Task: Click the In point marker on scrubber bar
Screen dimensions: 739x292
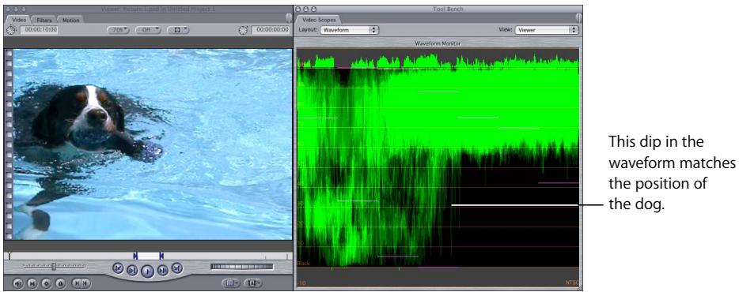Action: coord(136,256)
